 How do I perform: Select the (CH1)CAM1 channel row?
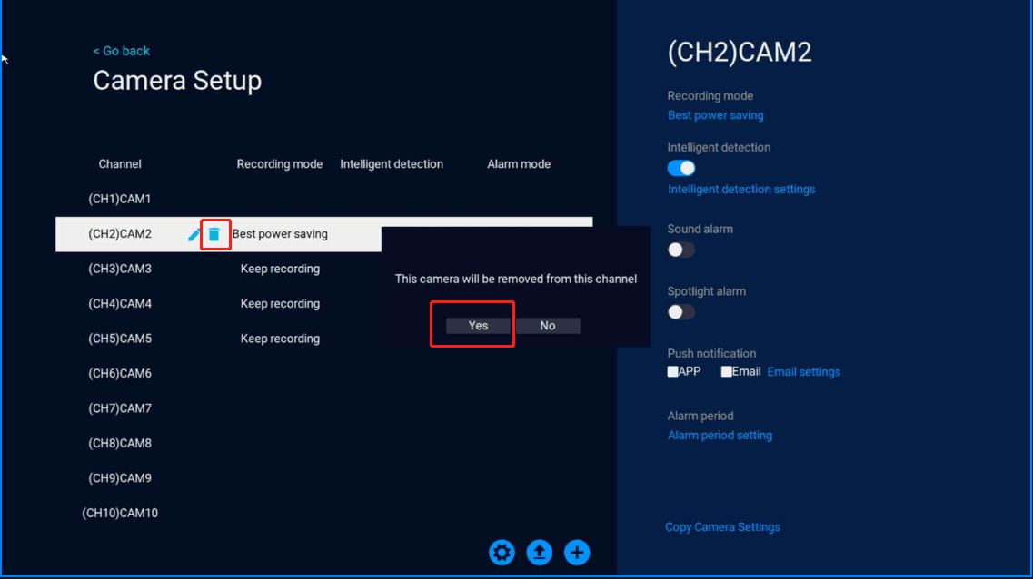click(x=120, y=199)
